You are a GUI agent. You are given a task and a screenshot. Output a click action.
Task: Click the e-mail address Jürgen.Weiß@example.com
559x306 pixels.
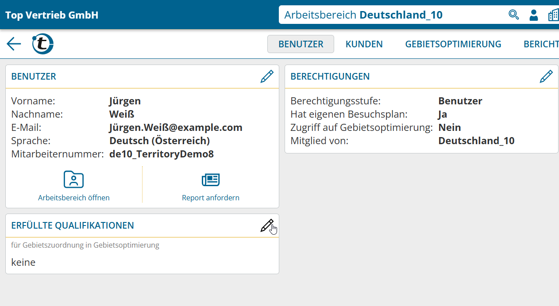(176, 128)
